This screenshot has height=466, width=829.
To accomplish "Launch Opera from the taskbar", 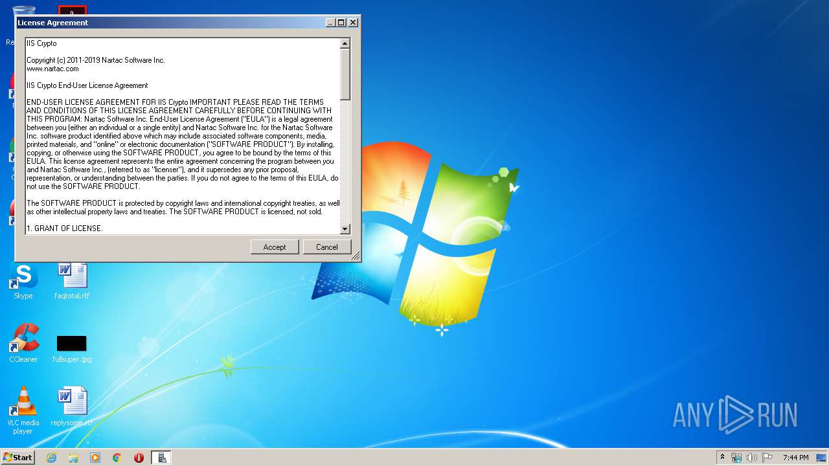I will pos(139,458).
